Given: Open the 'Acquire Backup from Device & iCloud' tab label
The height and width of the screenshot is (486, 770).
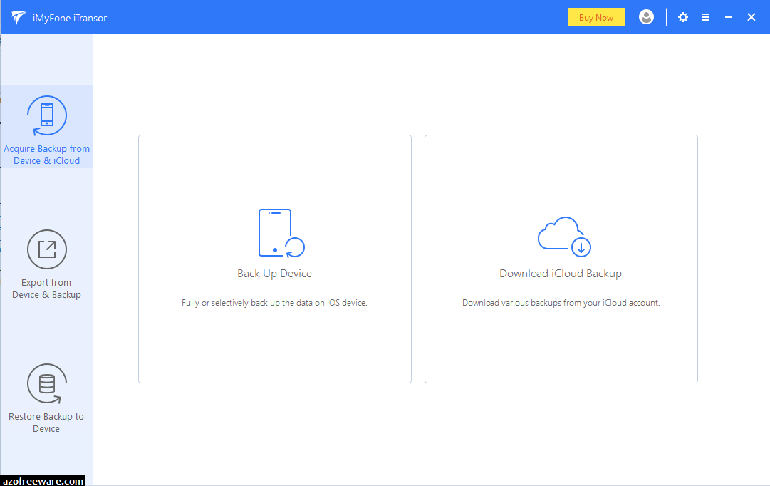Looking at the screenshot, I should coord(46,155).
